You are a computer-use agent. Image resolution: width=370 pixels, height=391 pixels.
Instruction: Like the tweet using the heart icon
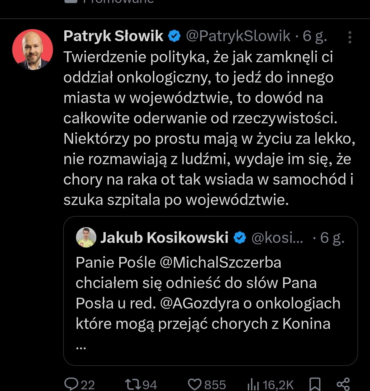click(194, 384)
